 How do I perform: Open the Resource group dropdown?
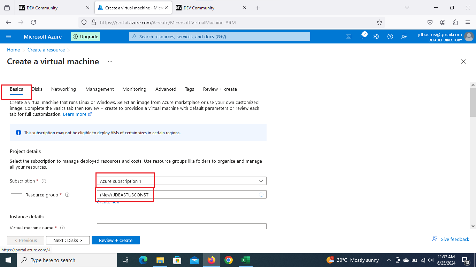tap(182, 194)
